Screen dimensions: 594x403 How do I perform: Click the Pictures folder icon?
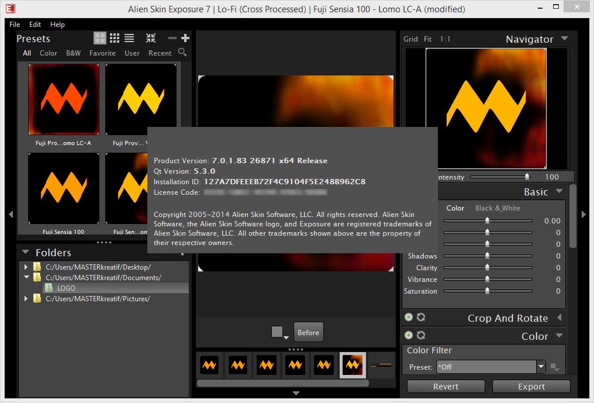(x=37, y=299)
